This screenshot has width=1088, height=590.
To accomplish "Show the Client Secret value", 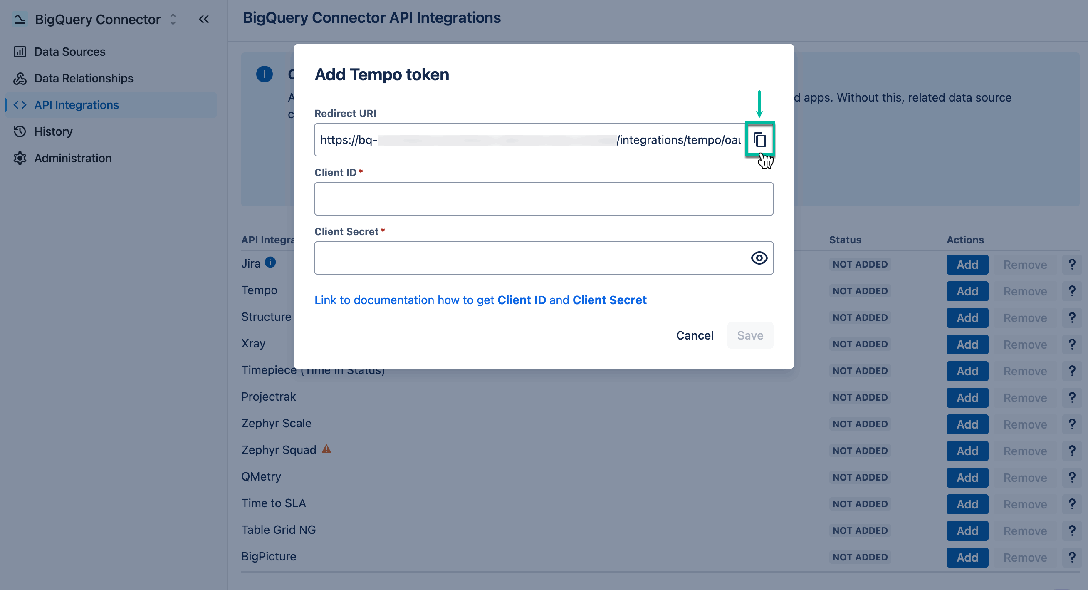I will coord(759,258).
